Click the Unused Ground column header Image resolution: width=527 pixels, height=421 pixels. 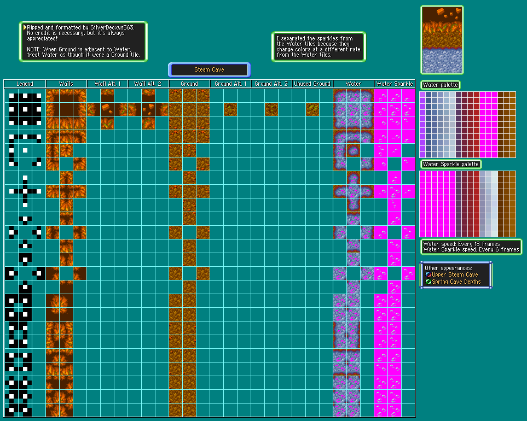pyautogui.click(x=312, y=84)
